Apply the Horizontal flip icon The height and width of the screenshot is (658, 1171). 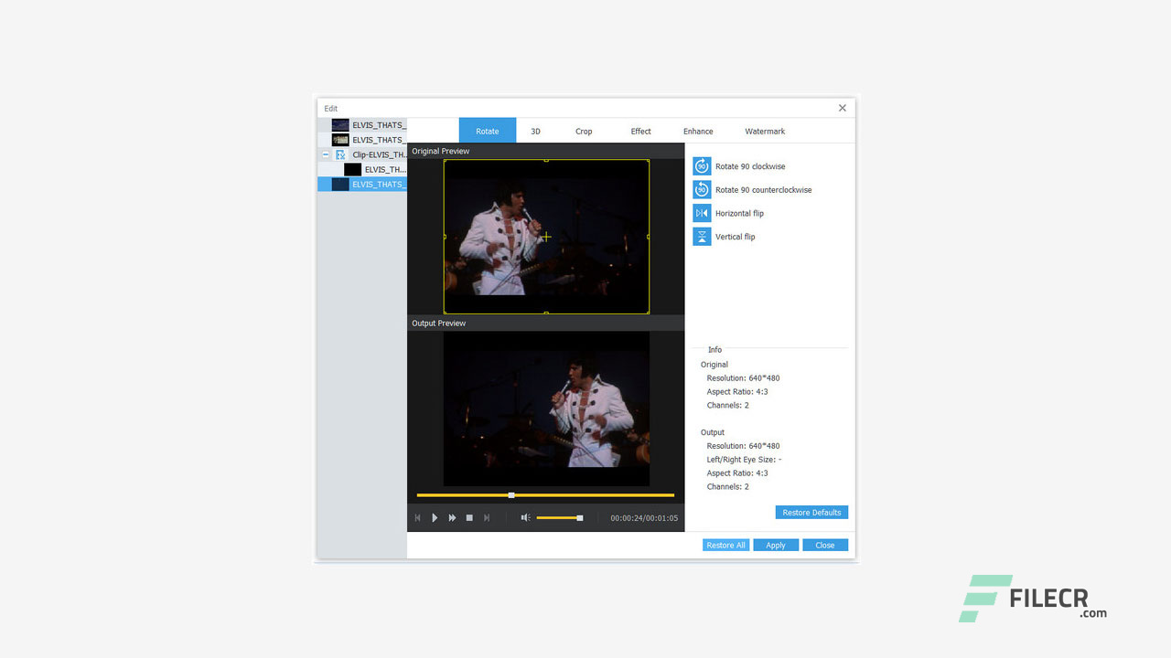(702, 213)
